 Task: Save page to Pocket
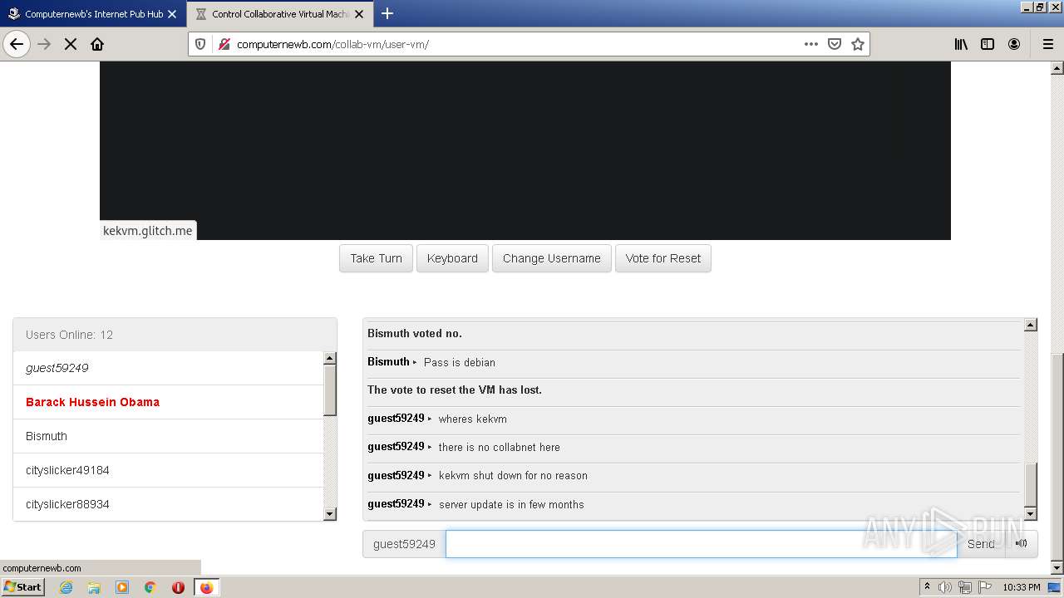(835, 44)
